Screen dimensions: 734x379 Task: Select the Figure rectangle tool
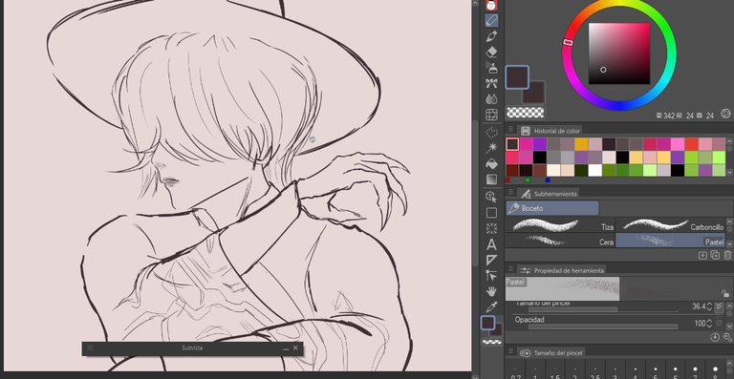(491, 213)
